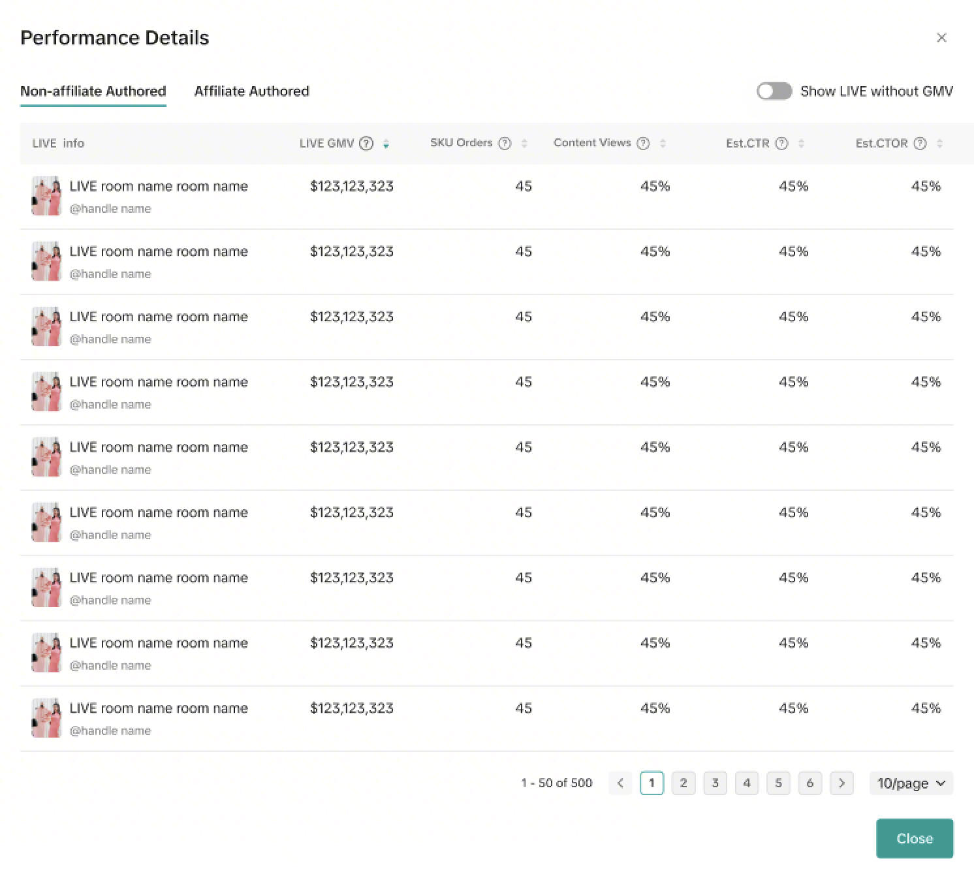Switch to Affiliate Authored tab
Screen dimensions: 974x876
coord(251,91)
